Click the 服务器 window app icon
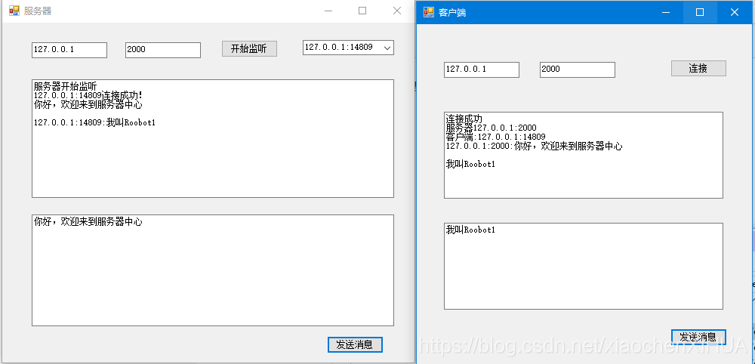 tap(14, 11)
